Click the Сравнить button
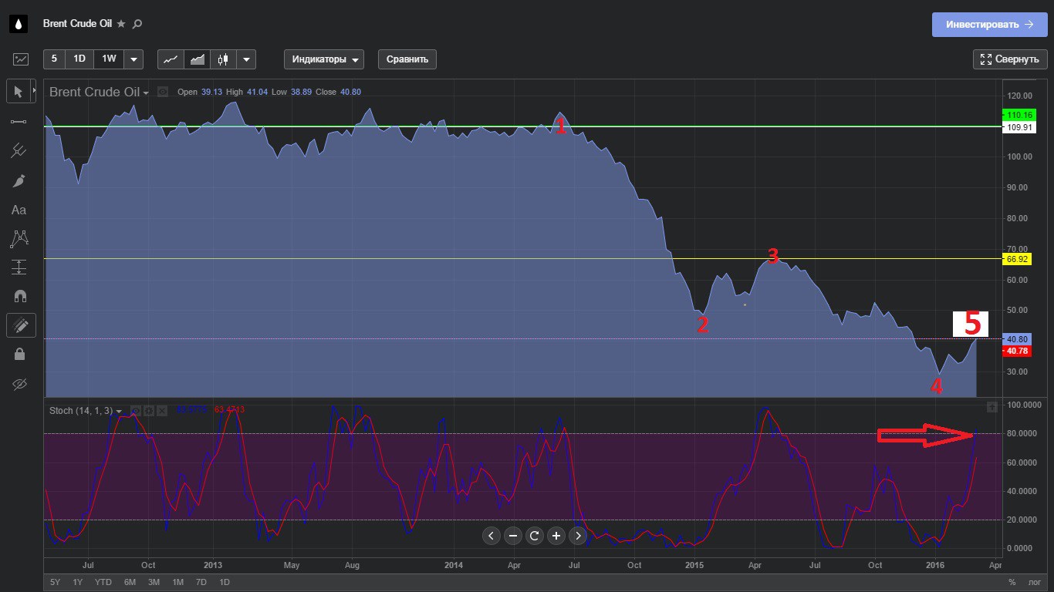The height and width of the screenshot is (592, 1054). (407, 59)
